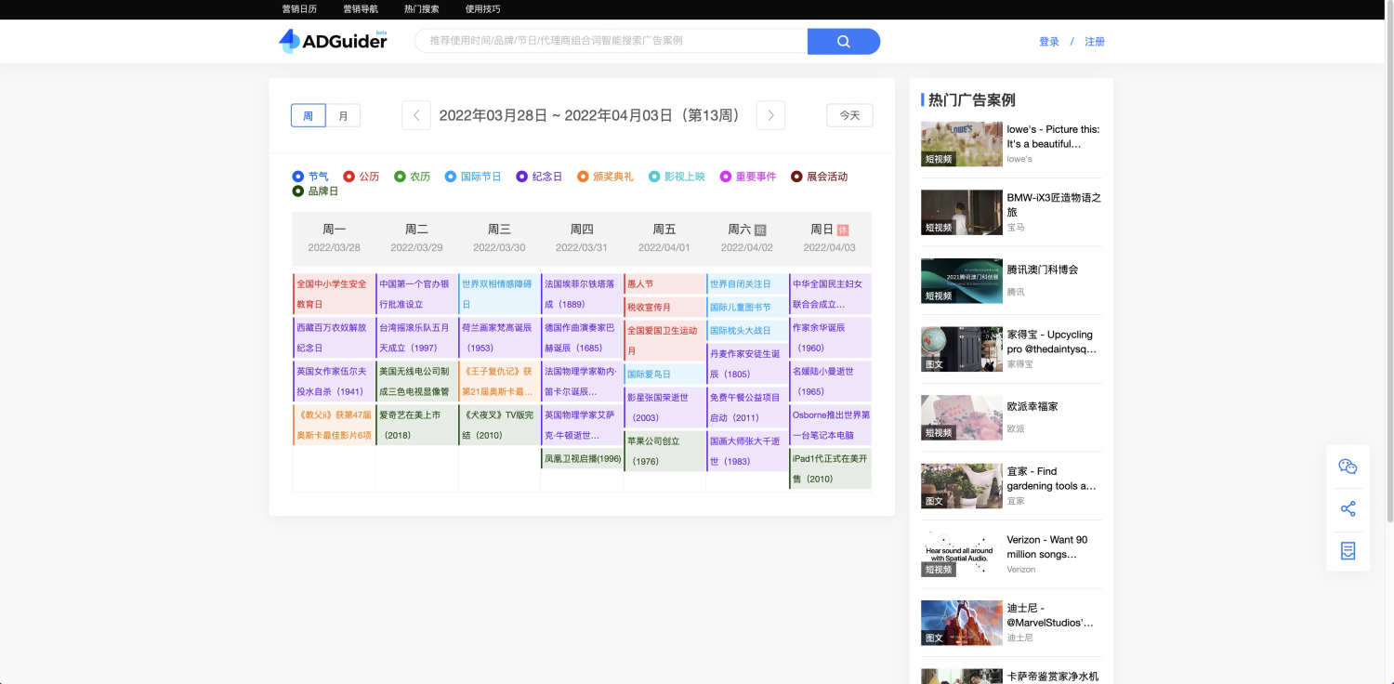Click the 班 badge beside 周六
The height and width of the screenshot is (684, 1394).
pos(760,230)
